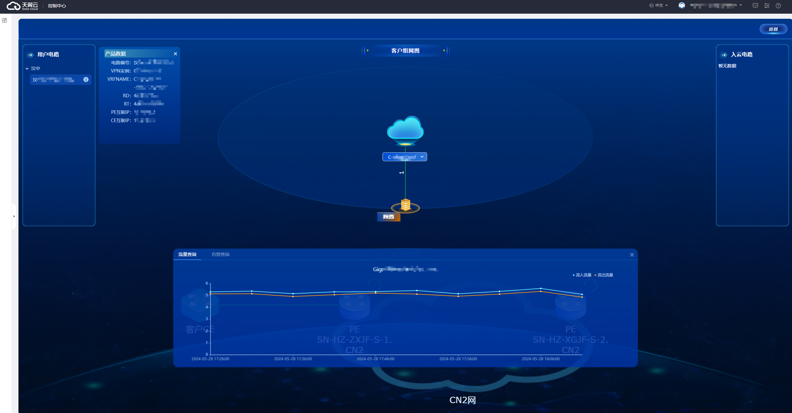Click the 陕西 building node icon
The height and width of the screenshot is (413, 792).
[x=405, y=205]
